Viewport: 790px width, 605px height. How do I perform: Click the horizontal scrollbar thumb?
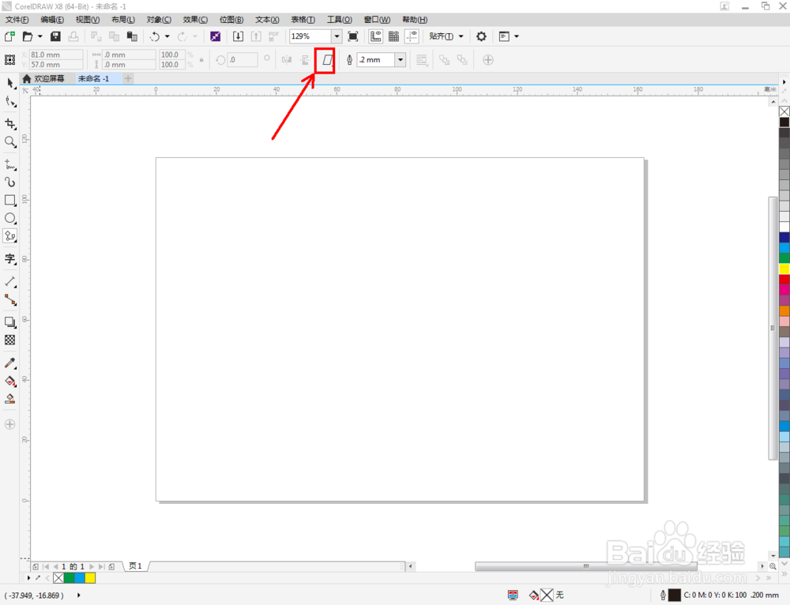586,566
